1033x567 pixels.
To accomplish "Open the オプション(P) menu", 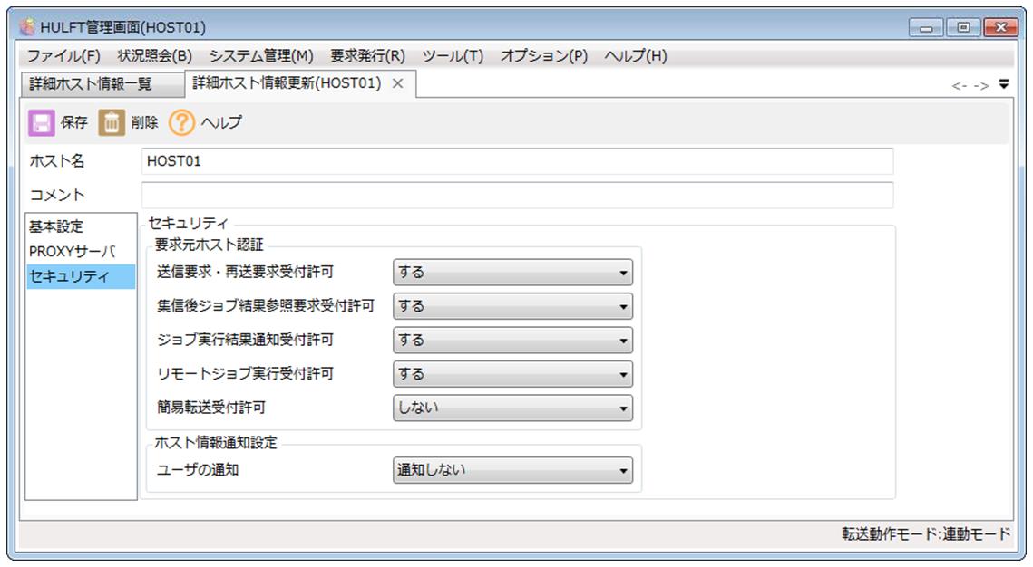I will point(543,56).
